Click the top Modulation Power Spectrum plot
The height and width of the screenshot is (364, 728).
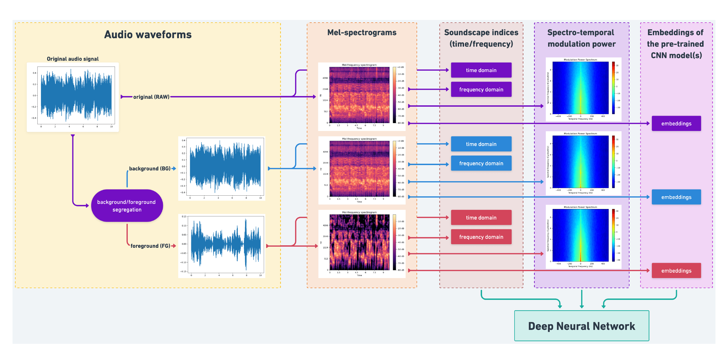581,88
